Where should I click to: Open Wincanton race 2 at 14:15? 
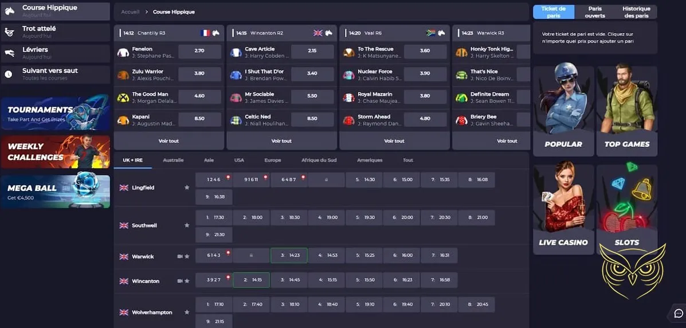tap(251, 280)
